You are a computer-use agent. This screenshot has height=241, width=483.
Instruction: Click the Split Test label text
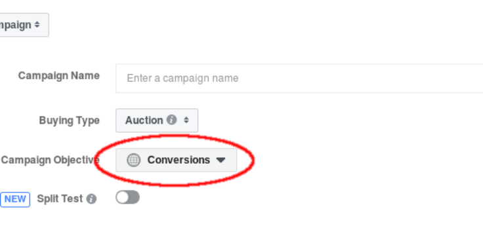[60, 199]
